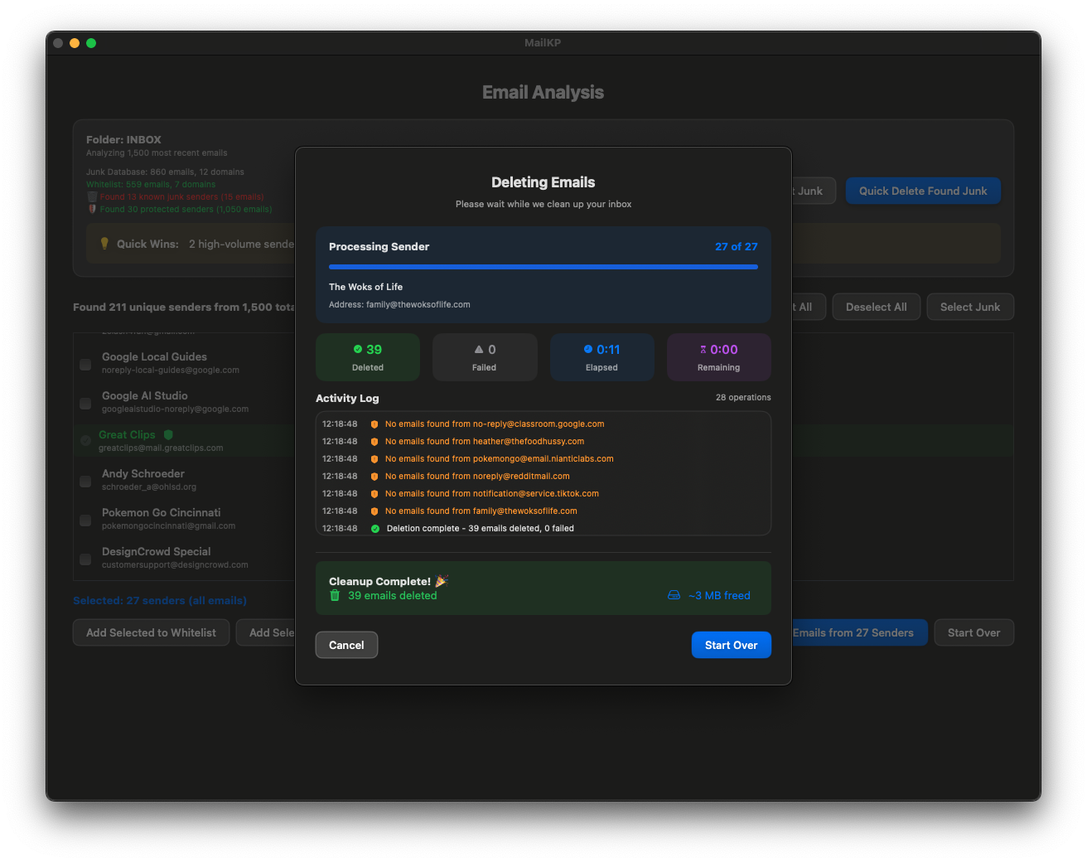Check the Andy Schroeder sender checkbox
The image size is (1087, 862).
pos(85,482)
